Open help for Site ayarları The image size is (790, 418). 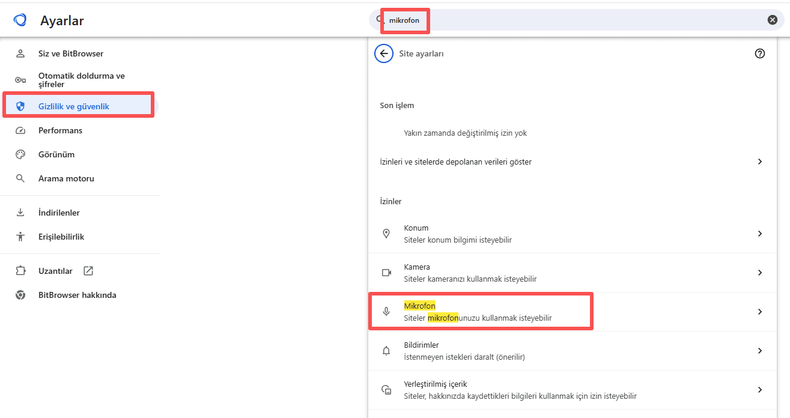(760, 53)
